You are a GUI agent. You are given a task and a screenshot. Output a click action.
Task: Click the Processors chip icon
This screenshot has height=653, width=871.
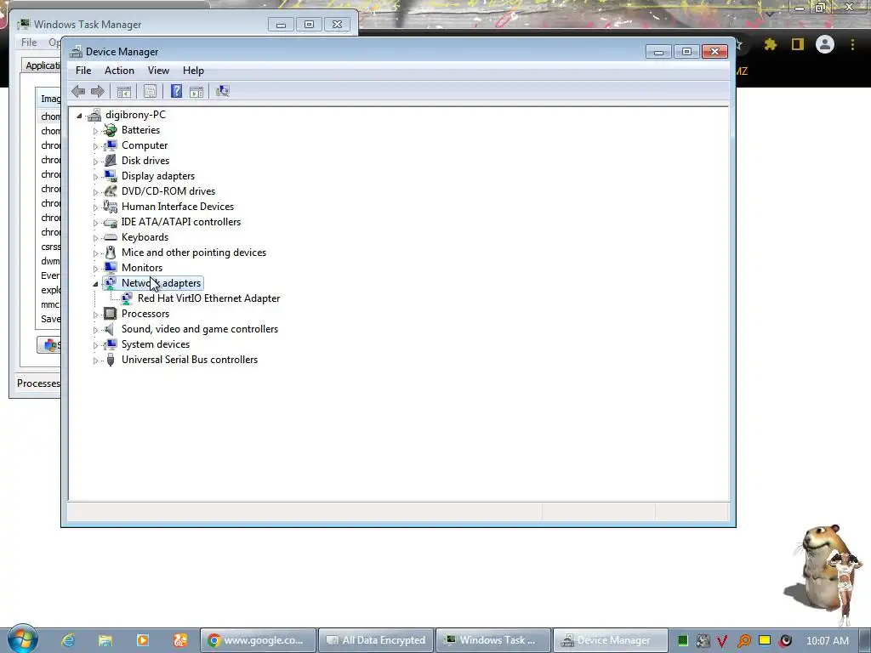pos(111,314)
